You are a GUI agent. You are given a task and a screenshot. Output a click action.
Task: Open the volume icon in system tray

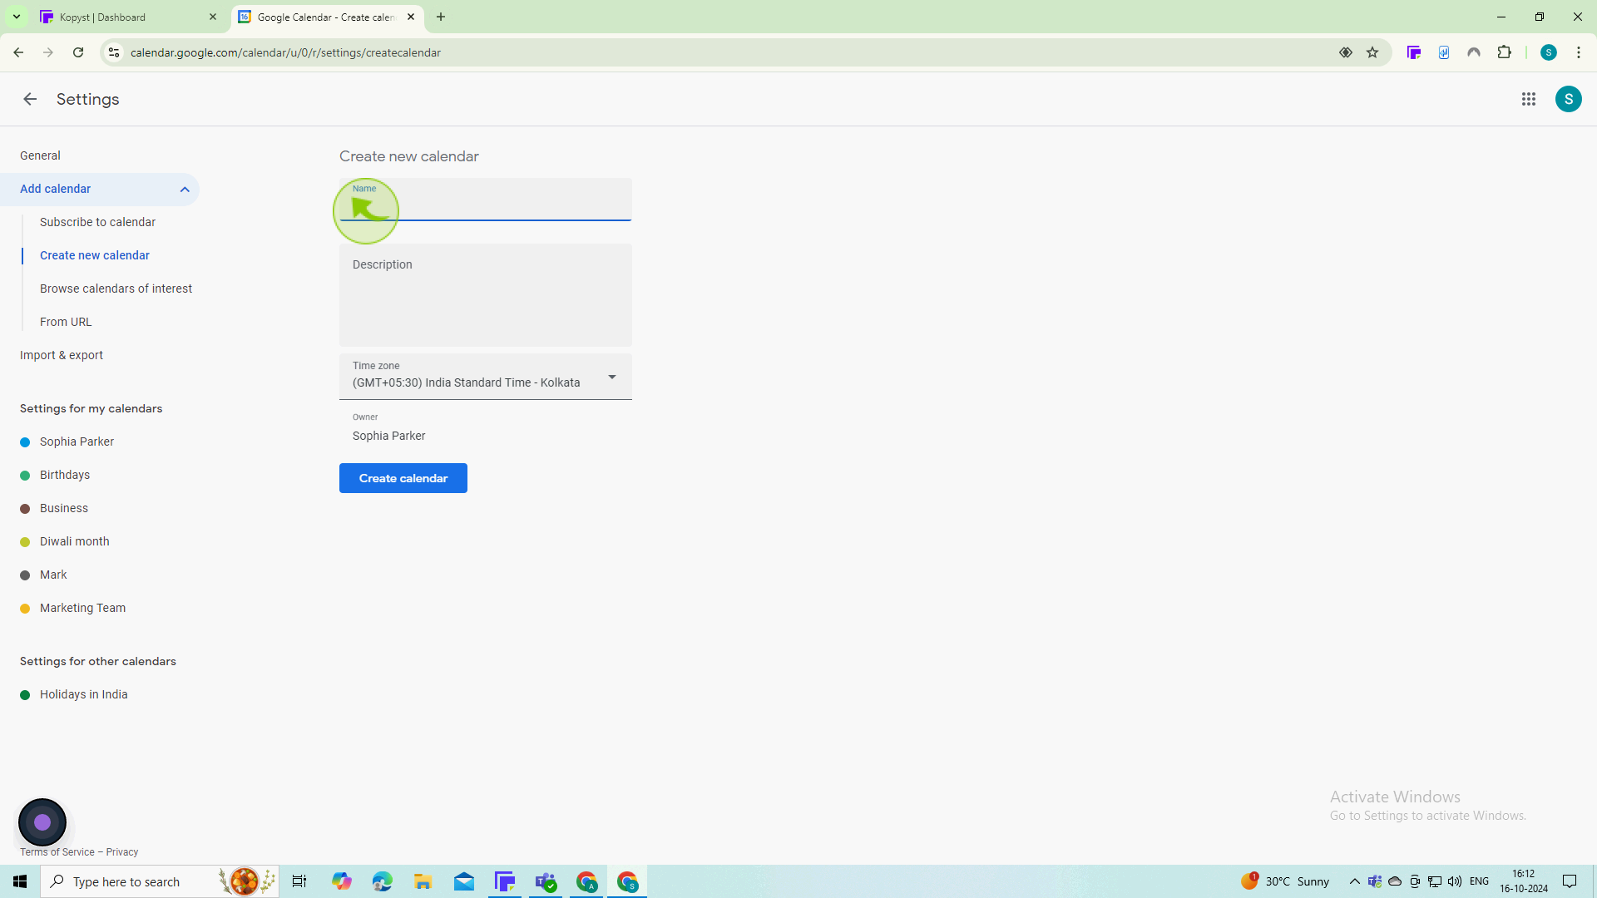tap(1455, 881)
